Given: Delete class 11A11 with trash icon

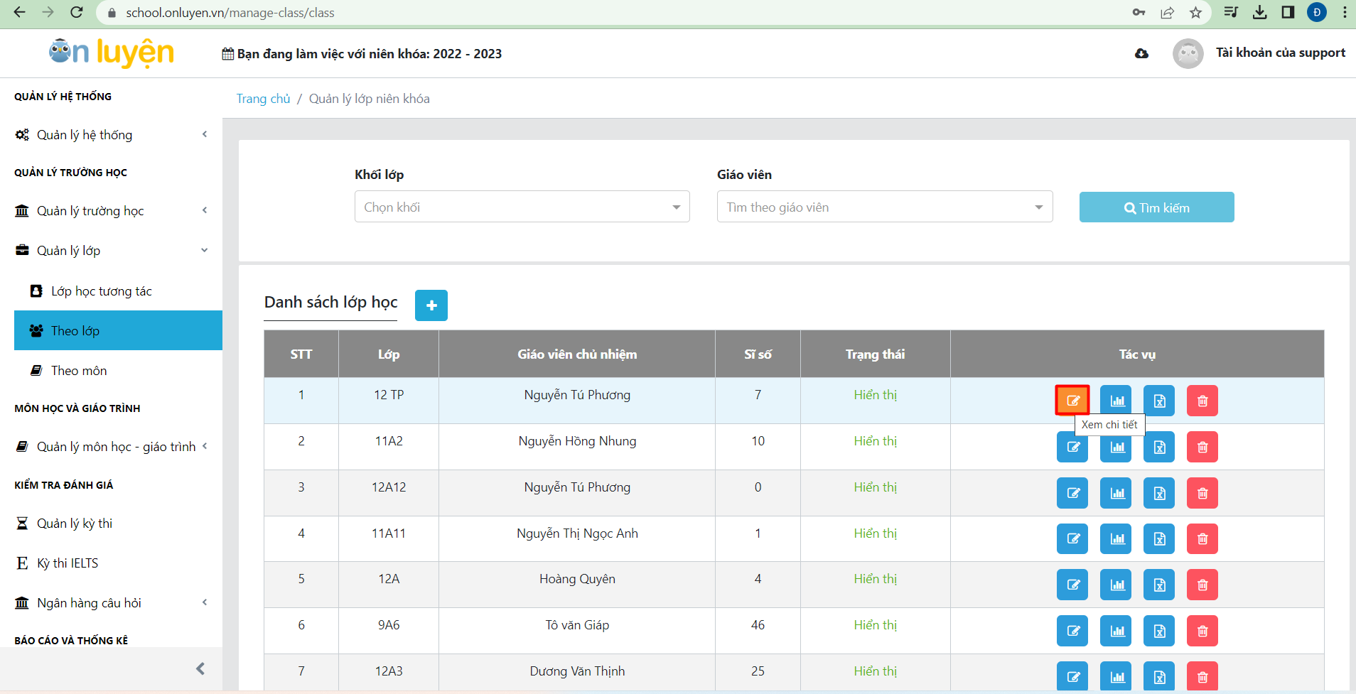Looking at the screenshot, I should coord(1202,539).
